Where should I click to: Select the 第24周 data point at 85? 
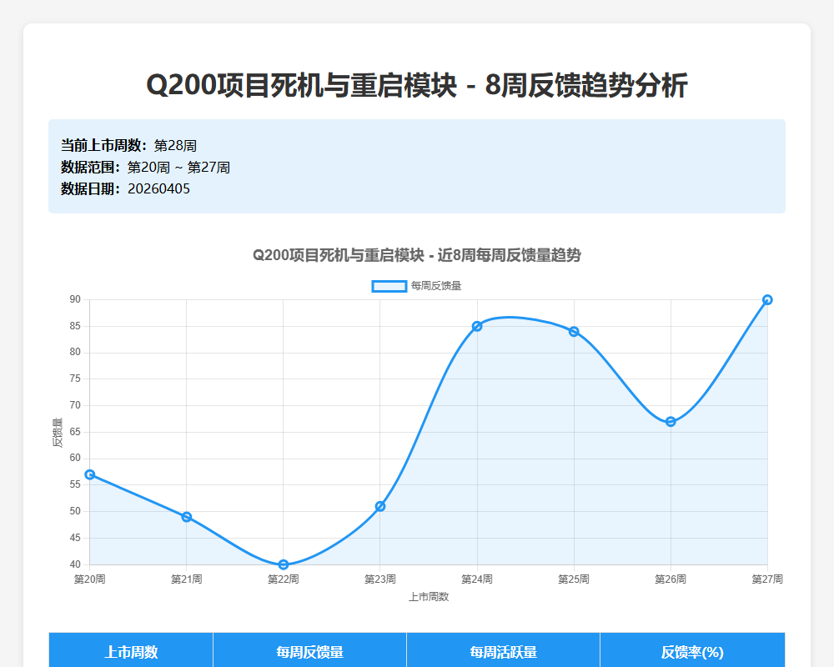pos(477,326)
